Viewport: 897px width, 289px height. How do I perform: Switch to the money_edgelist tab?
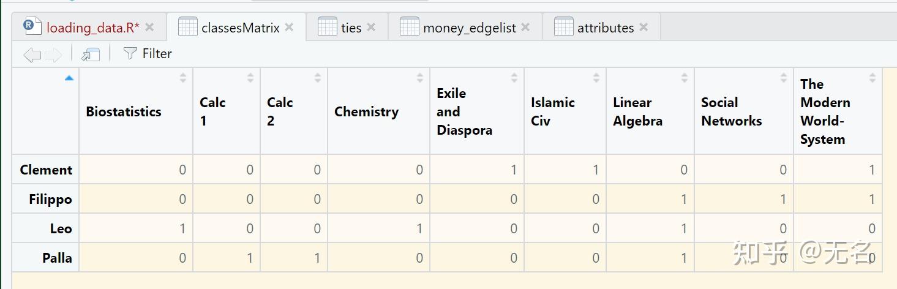point(469,28)
